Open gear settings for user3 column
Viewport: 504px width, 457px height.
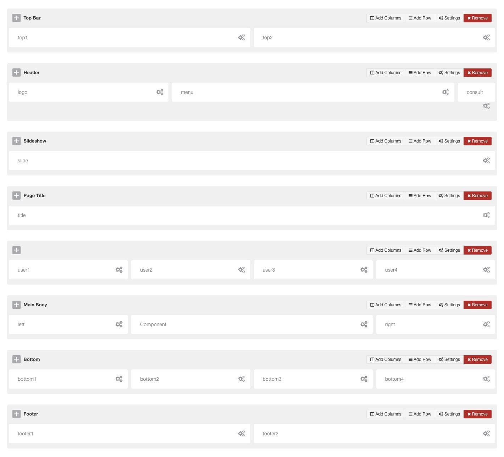(x=364, y=270)
